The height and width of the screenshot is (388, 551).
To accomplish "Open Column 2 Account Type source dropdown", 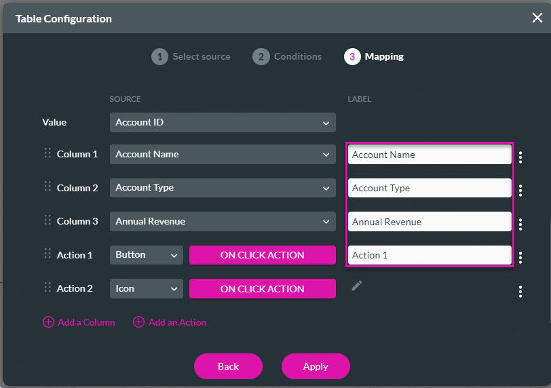I will [x=223, y=188].
